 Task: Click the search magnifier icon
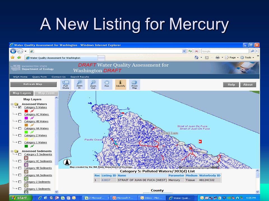pos(252,51)
